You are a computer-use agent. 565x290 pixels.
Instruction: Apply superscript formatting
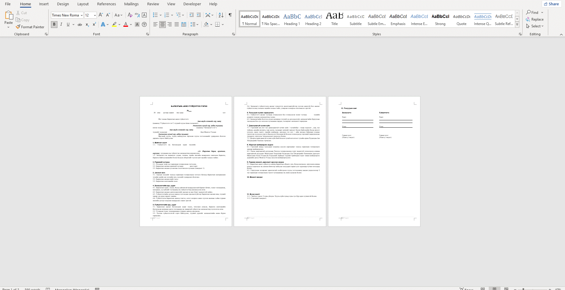coord(94,24)
